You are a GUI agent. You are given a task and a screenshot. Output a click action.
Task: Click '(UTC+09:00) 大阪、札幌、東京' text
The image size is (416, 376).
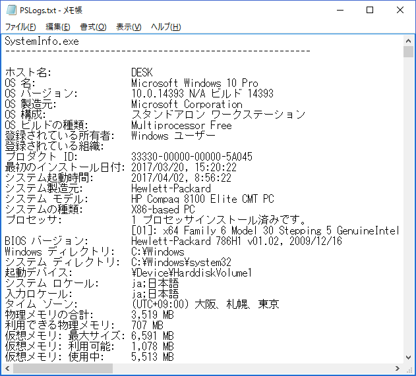point(205,304)
